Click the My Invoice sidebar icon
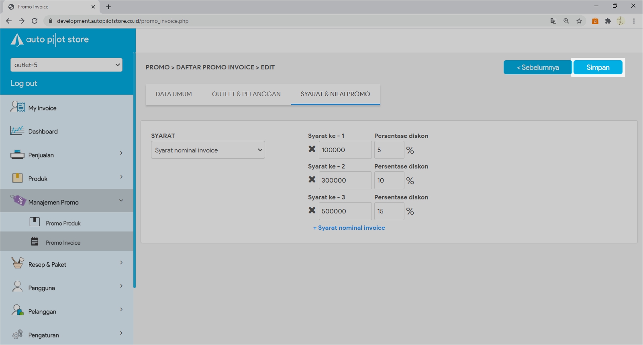The width and height of the screenshot is (643, 345). 18,107
